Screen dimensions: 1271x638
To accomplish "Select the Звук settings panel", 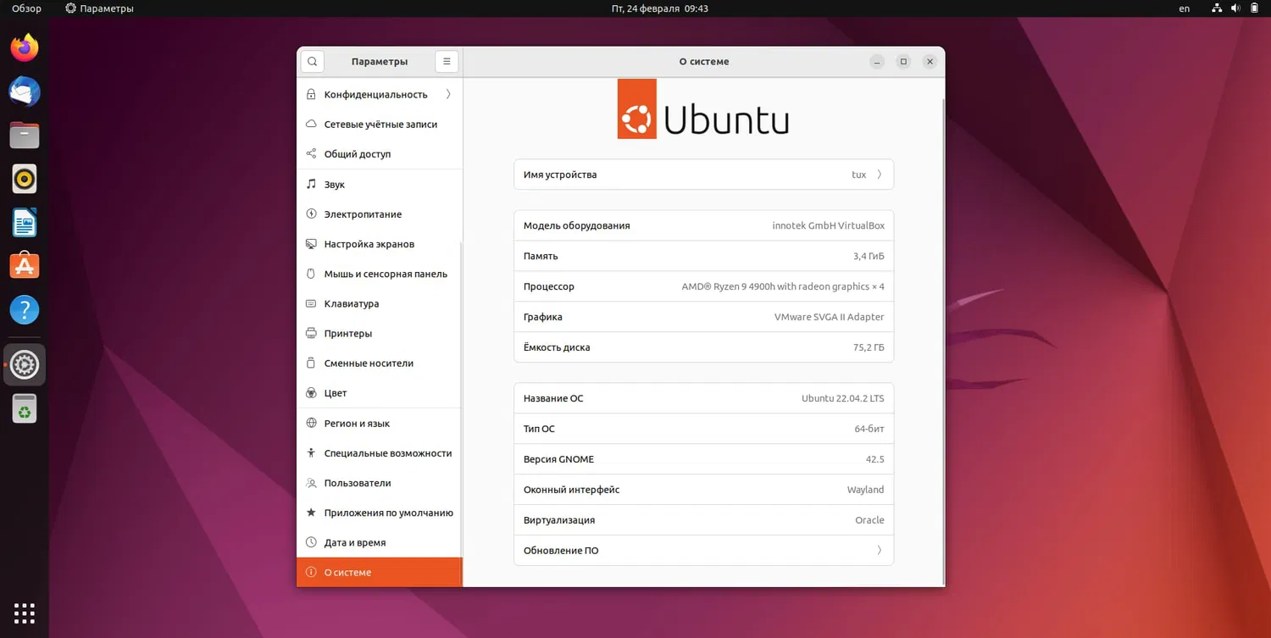I will pos(380,185).
